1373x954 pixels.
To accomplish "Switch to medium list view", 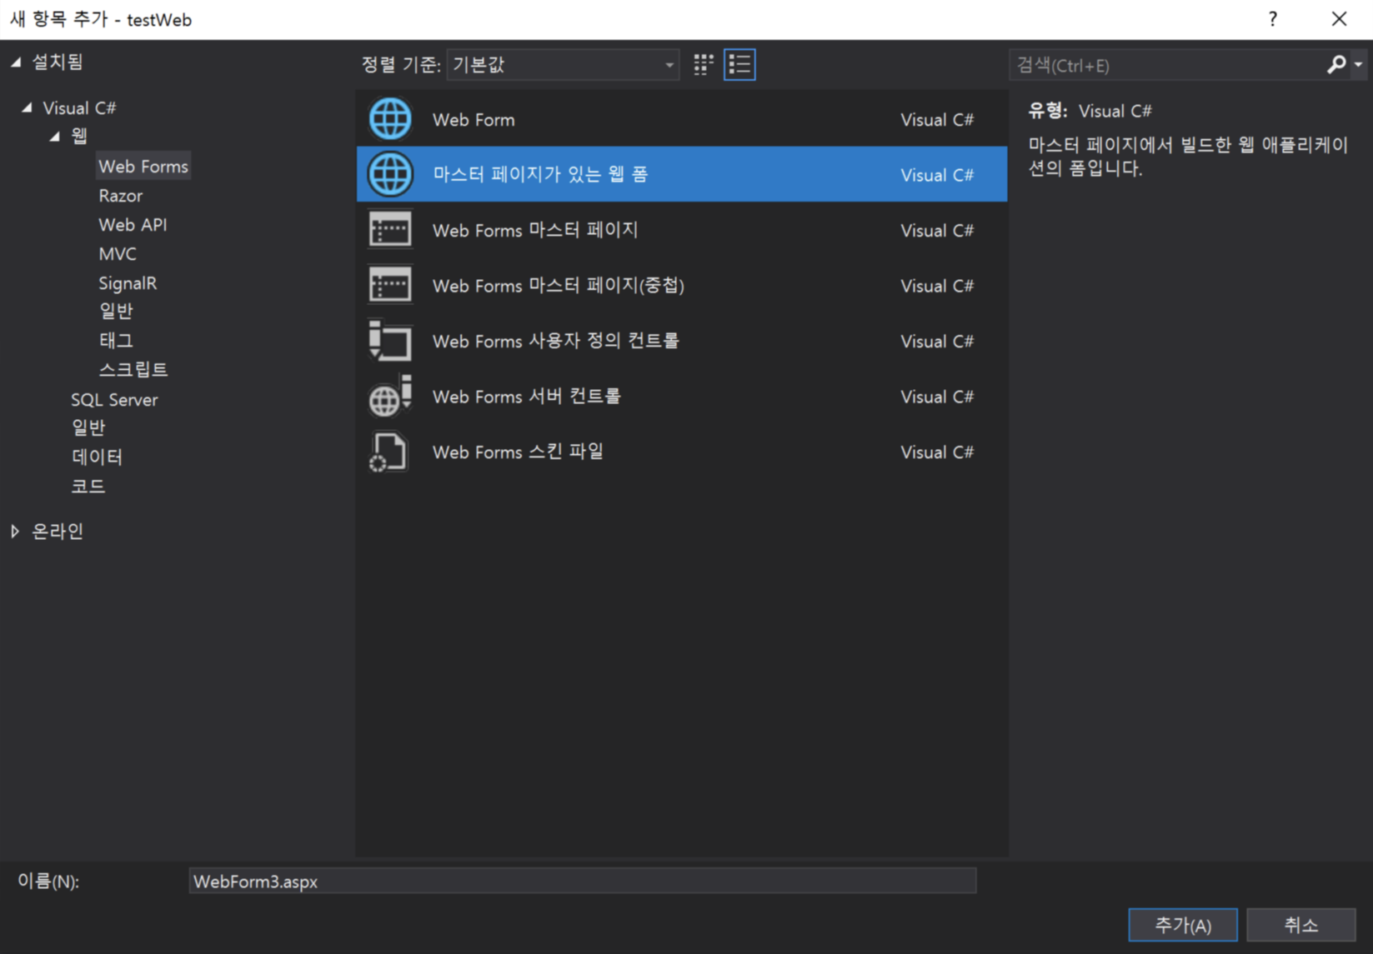I will [739, 65].
